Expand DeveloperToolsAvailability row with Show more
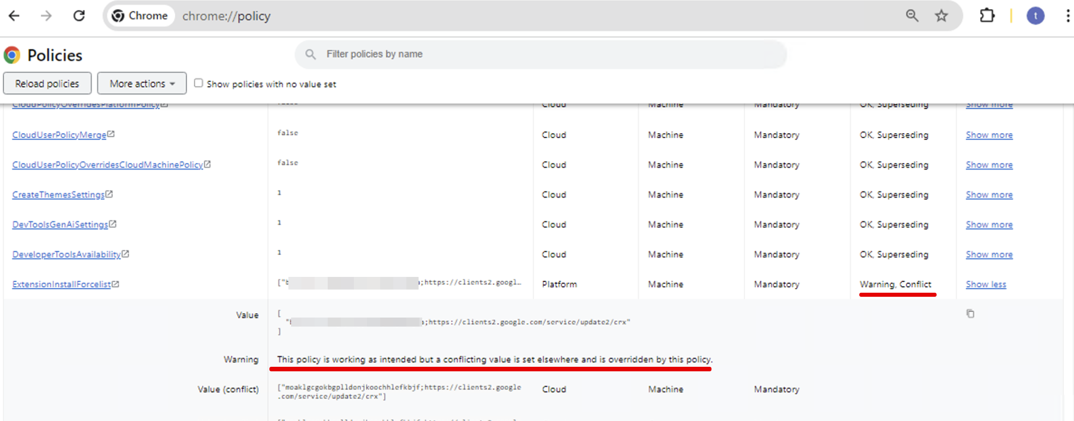The image size is (1074, 421). coord(989,254)
